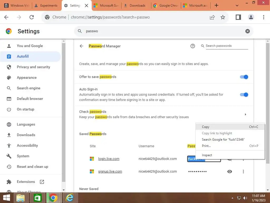Click the Chrome logo next to Settings title
270x203 pixels.
click(x=9, y=31)
